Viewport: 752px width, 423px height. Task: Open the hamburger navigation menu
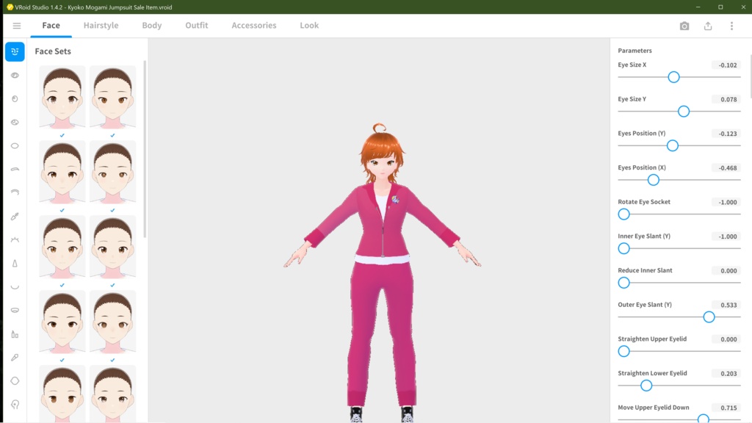point(17,25)
